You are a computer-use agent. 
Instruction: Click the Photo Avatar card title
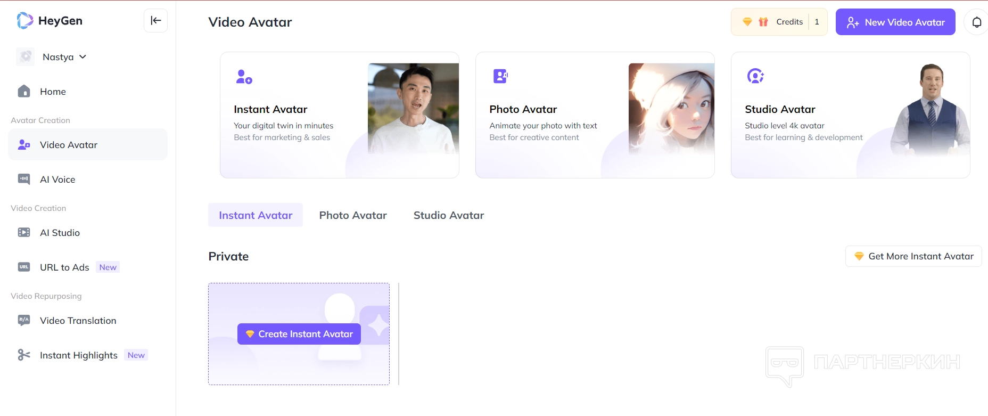[523, 109]
